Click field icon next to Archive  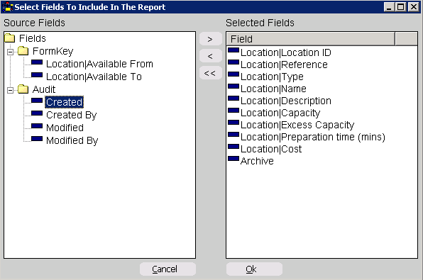point(234,159)
